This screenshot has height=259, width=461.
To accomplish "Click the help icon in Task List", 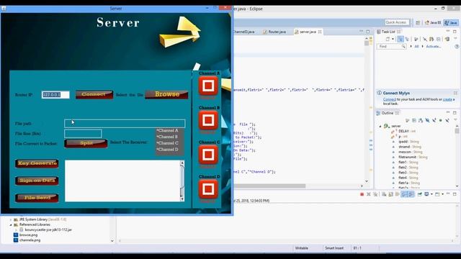I will tap(457, 46).
